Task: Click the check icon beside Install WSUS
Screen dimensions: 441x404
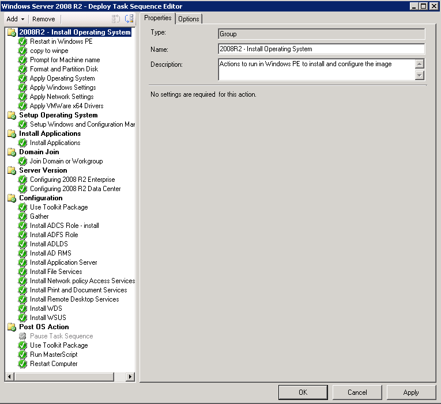Action: pos(22,318)
